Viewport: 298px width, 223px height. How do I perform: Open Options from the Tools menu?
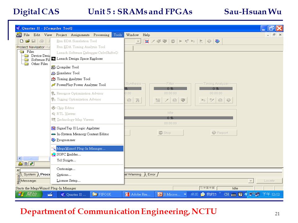coord(87,175)
